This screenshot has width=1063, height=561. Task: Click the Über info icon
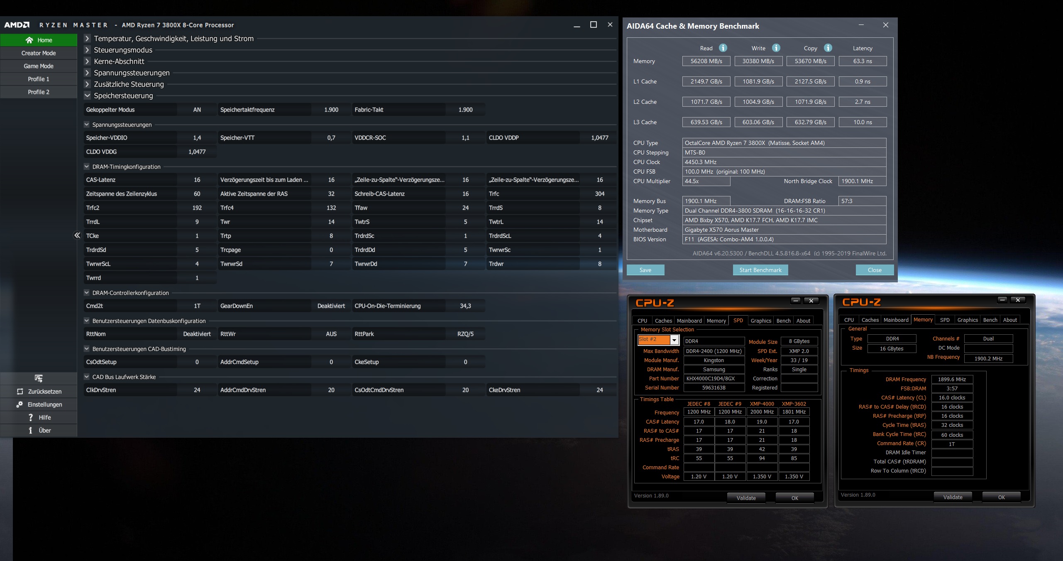30,430
